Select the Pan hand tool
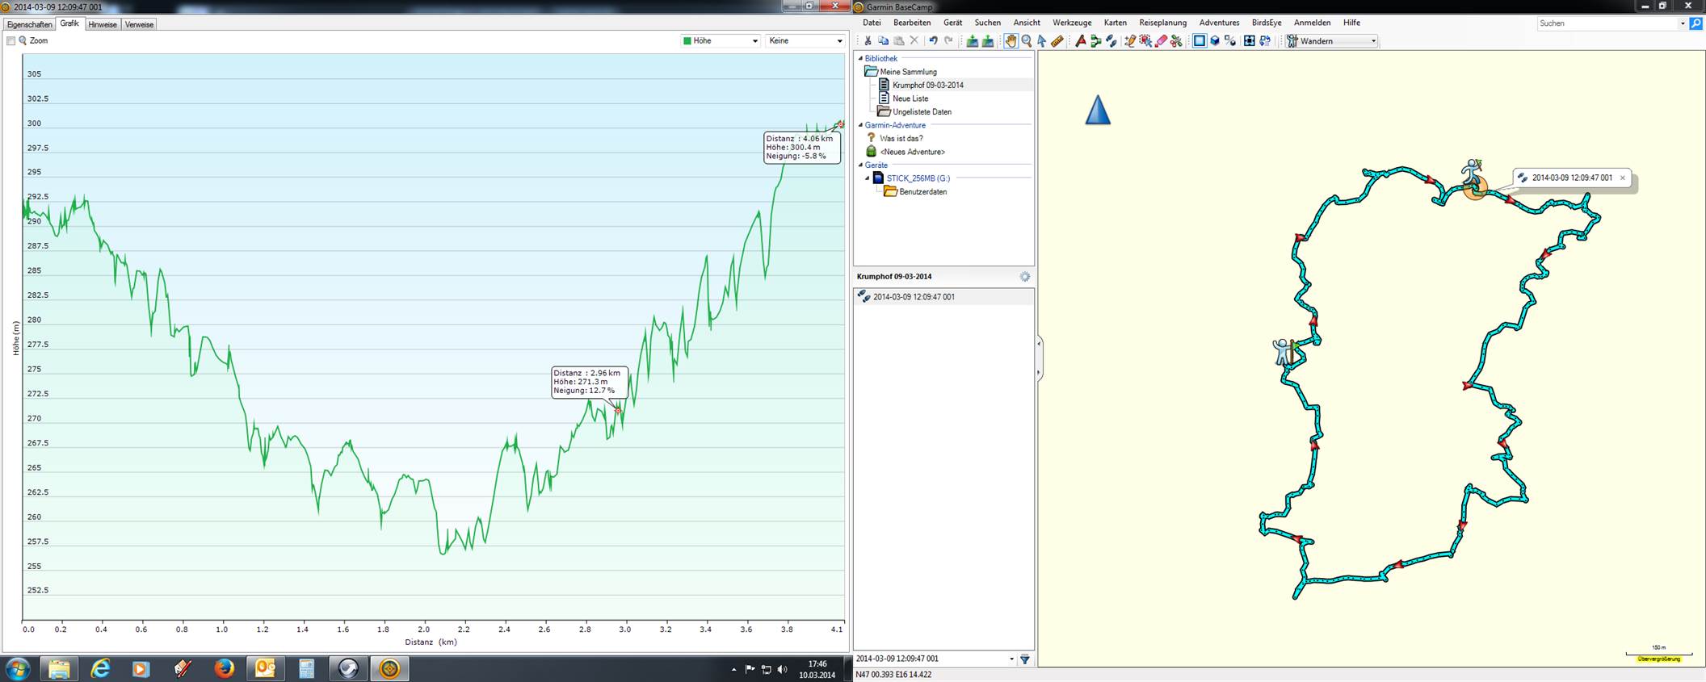The image size is (1706, 682). pos(1011,41)
